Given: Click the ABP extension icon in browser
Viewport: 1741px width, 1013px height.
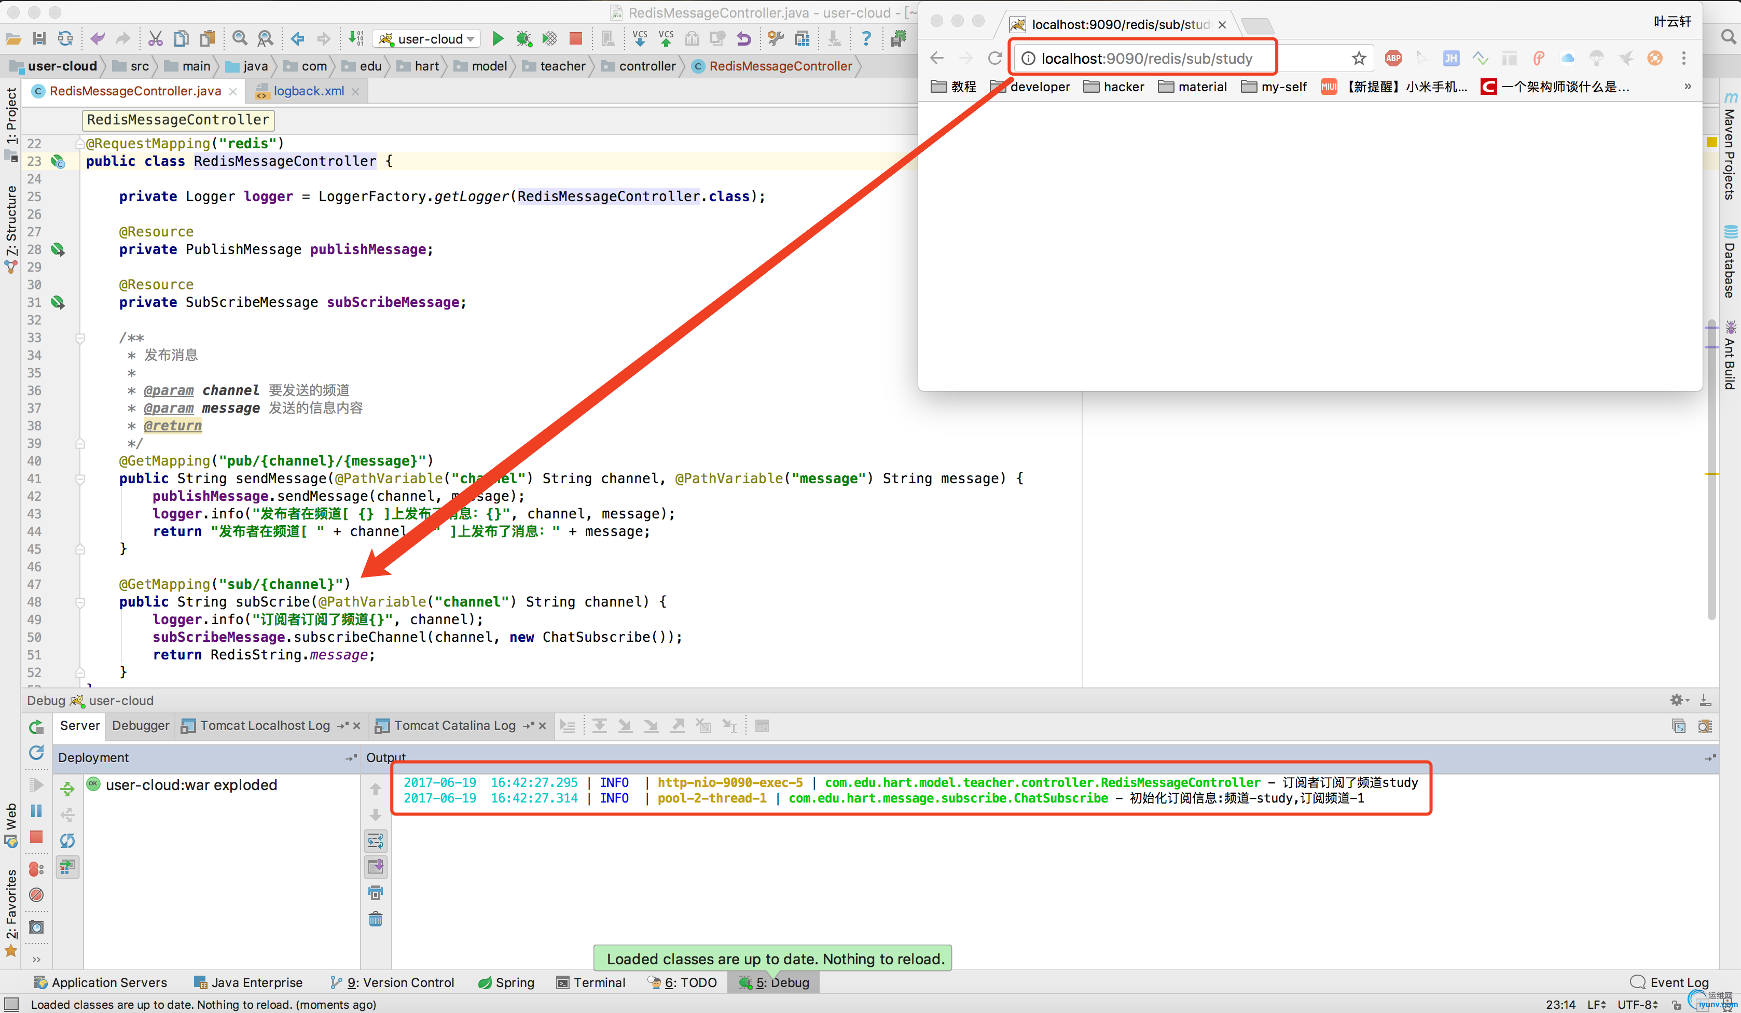Looking at the screenshot, I should click(1393, 58).
